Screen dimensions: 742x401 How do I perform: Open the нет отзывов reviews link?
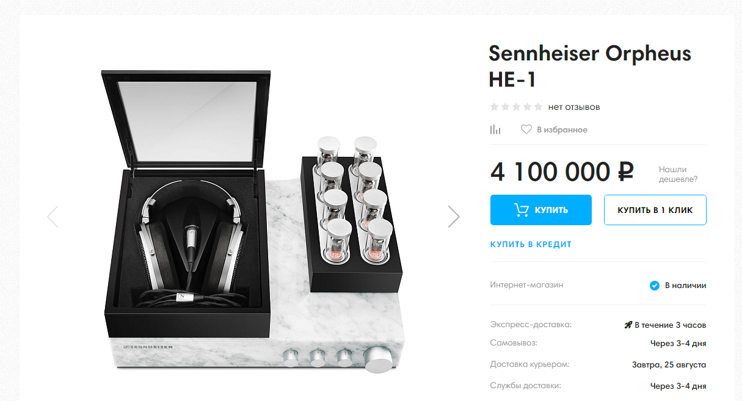(574, 107)
